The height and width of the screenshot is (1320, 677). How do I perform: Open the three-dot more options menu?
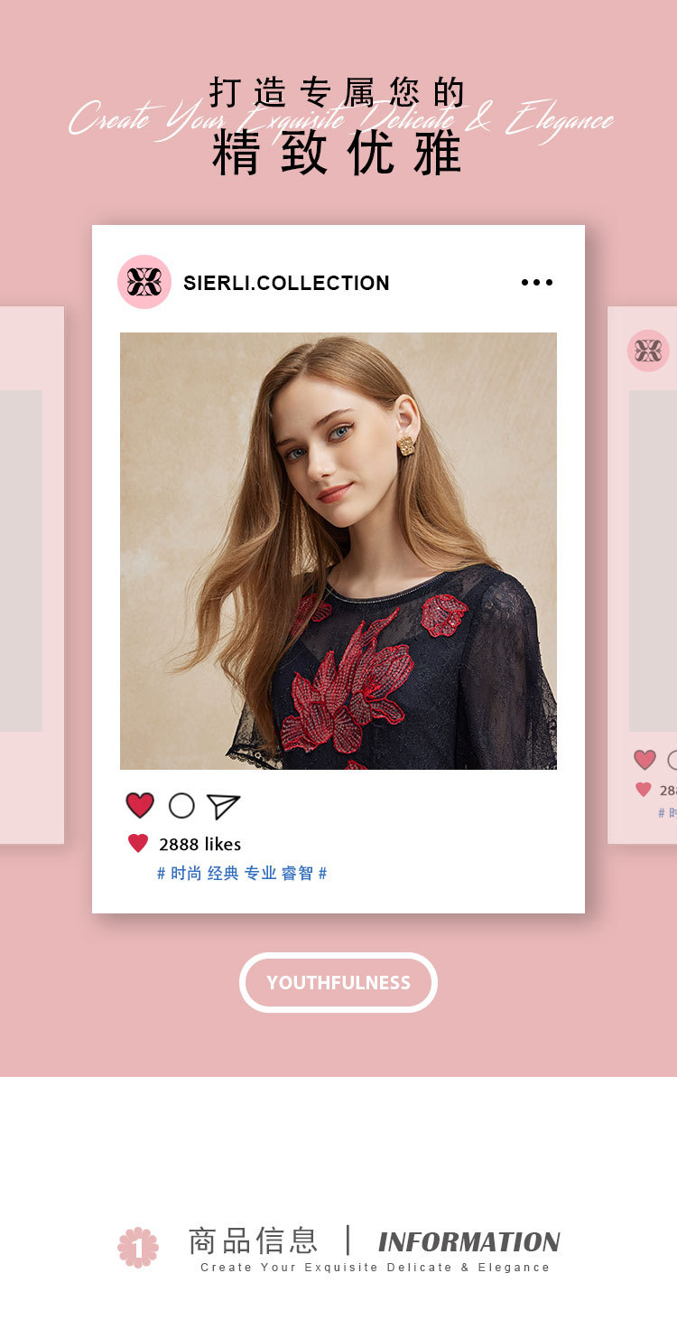[537, 283]
